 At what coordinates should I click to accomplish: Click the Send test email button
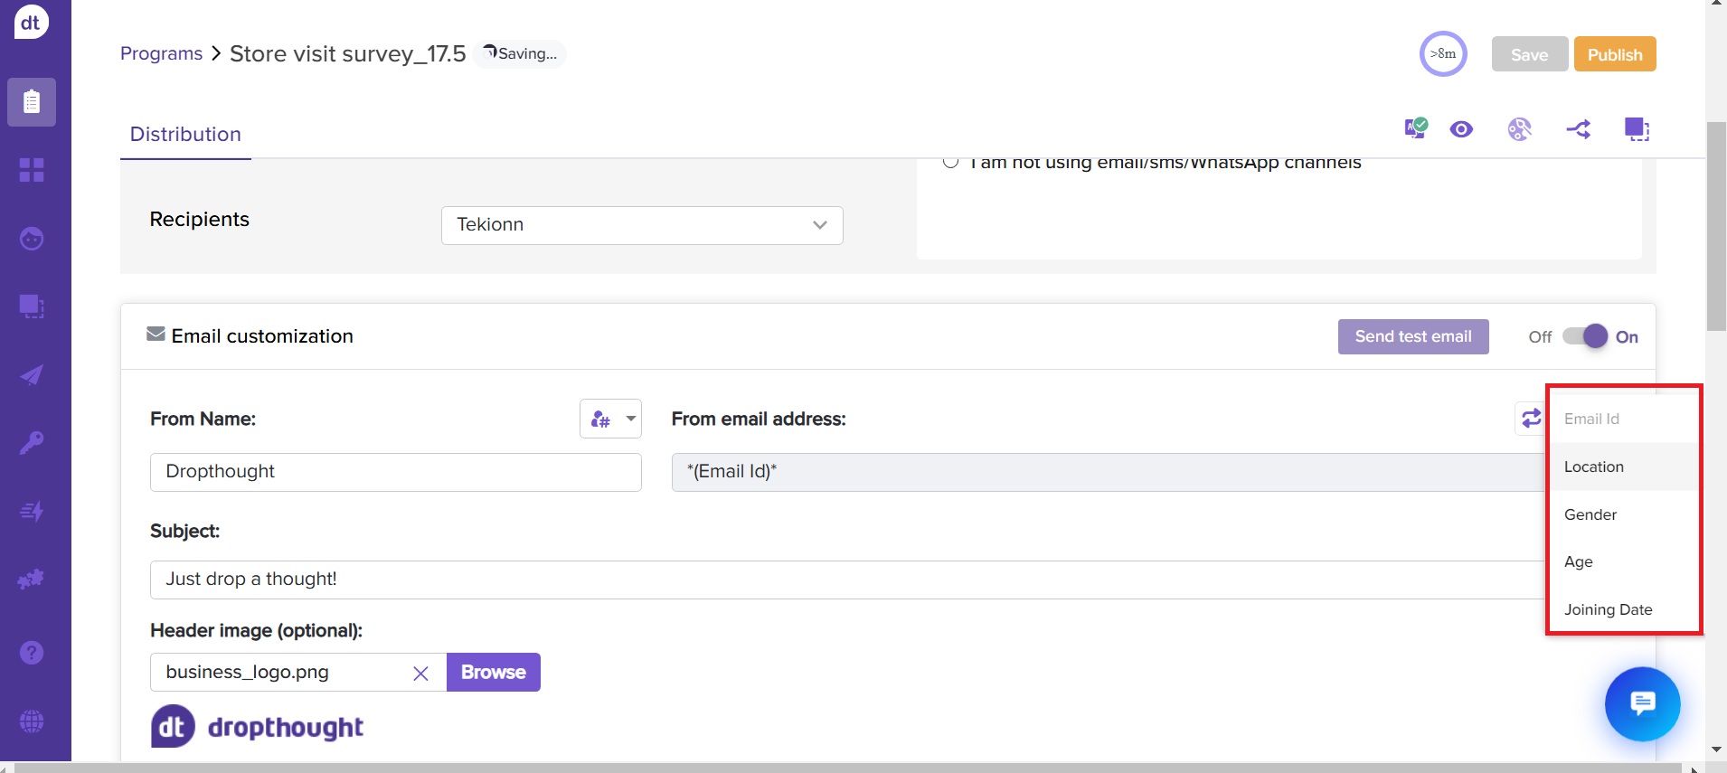(1412, 336)
